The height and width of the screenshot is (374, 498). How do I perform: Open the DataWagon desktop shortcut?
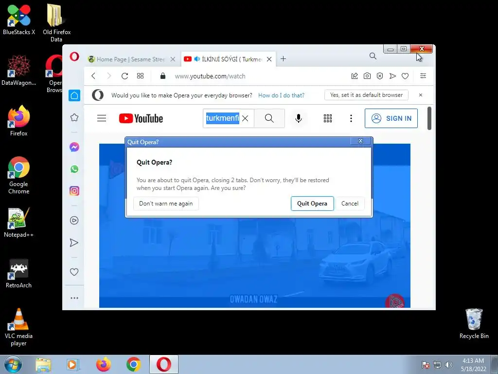pos(19,70)
